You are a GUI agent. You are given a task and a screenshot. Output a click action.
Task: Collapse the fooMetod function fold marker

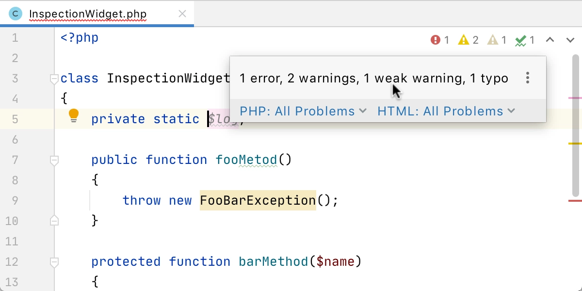pos(54,160)
